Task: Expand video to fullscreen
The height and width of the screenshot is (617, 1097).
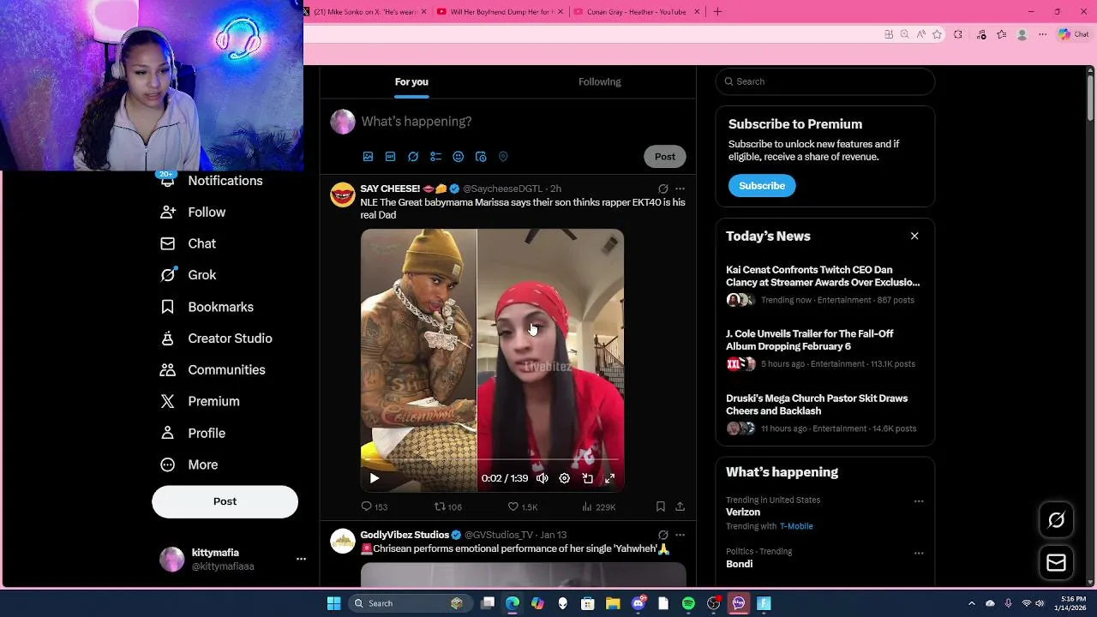Action: [610, 478]
